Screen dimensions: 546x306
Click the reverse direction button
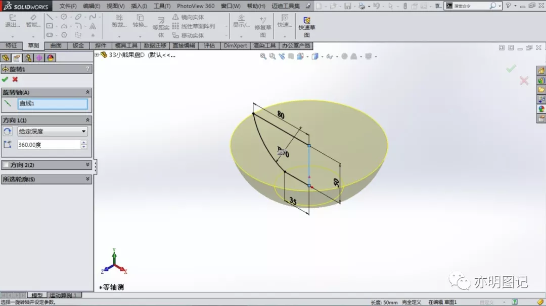(x=7, y=131)
